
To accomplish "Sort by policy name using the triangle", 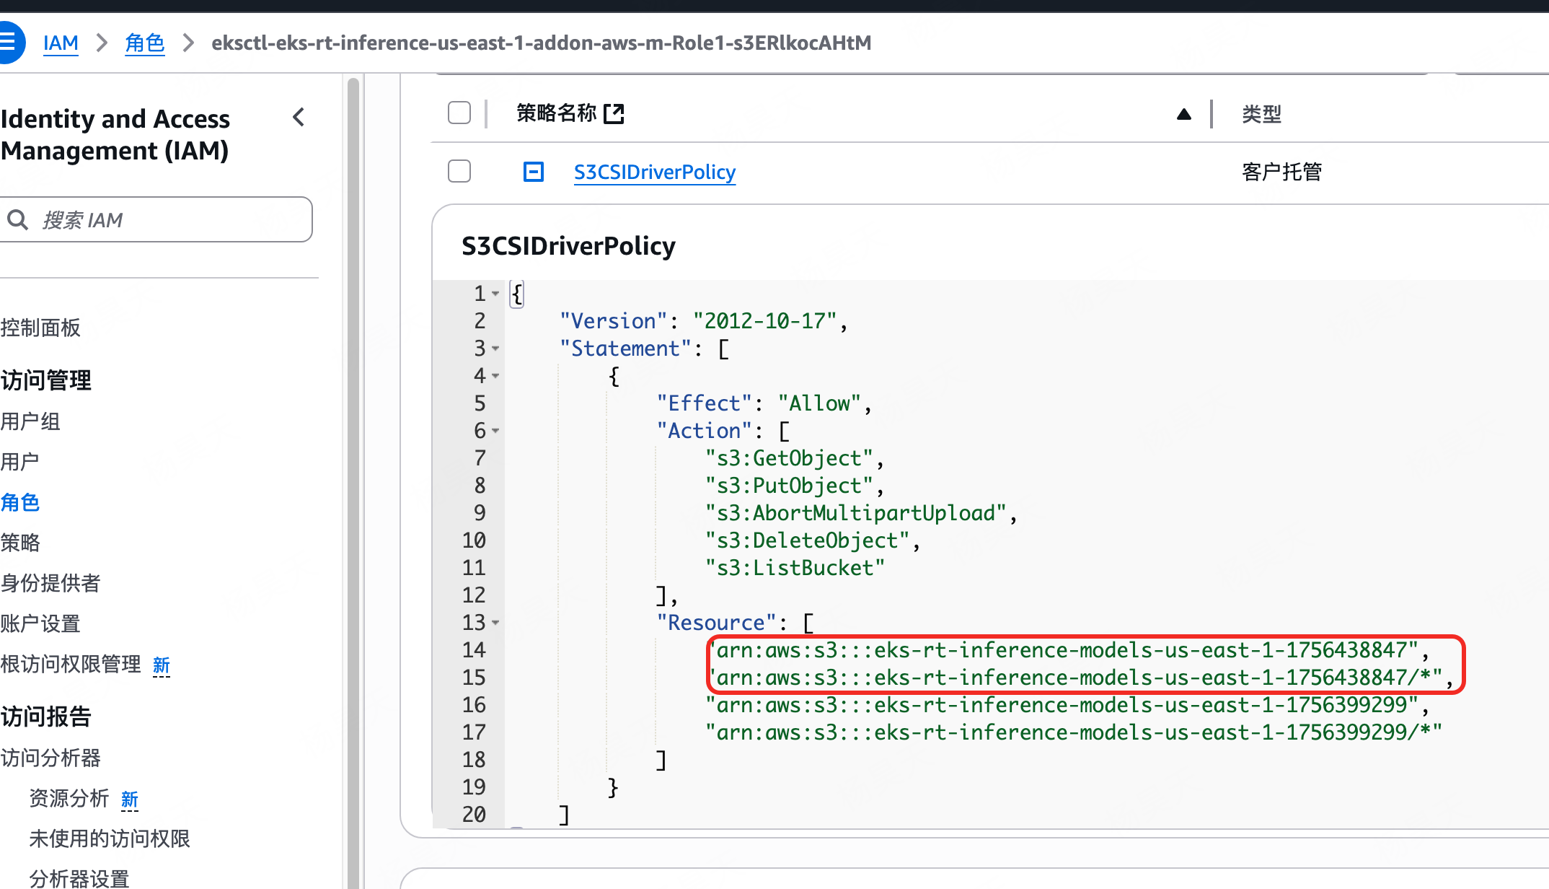I will tap(1184, 114).
